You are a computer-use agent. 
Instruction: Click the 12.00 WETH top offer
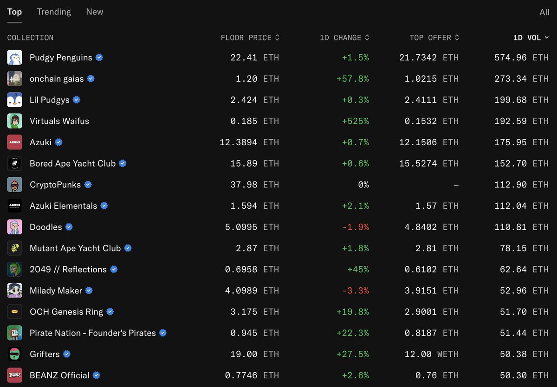pos(432,354)
